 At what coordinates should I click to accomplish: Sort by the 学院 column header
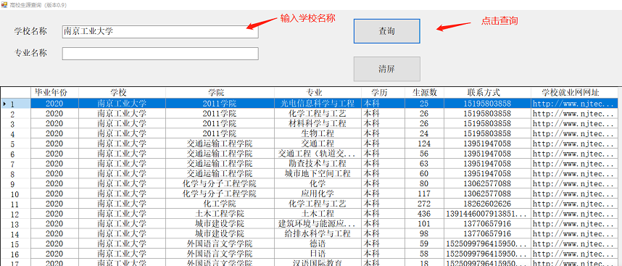tap(220, 93)
